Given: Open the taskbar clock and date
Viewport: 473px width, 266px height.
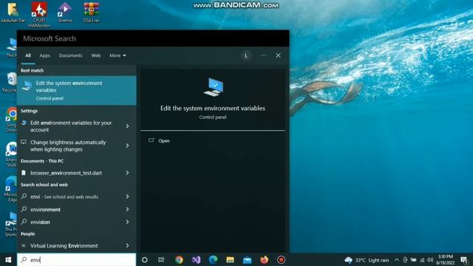Looking at the screenshot, I should coord(445,259).
